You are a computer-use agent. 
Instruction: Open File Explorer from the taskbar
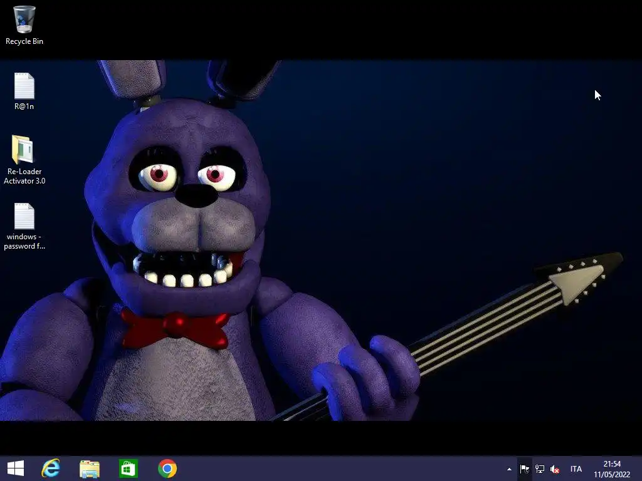coord(90,468)
